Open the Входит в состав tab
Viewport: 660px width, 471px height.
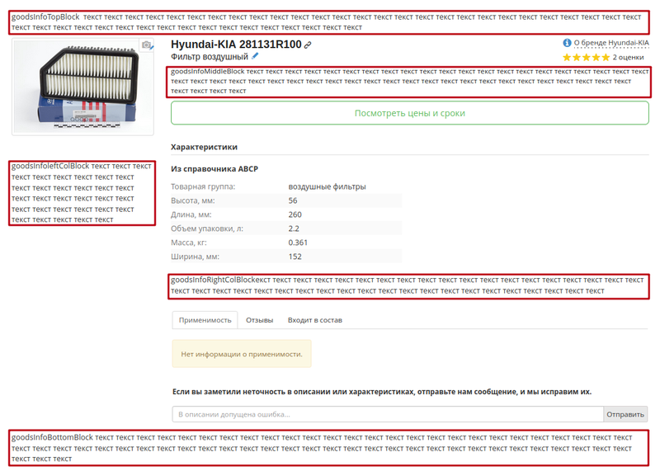[314, 320]
